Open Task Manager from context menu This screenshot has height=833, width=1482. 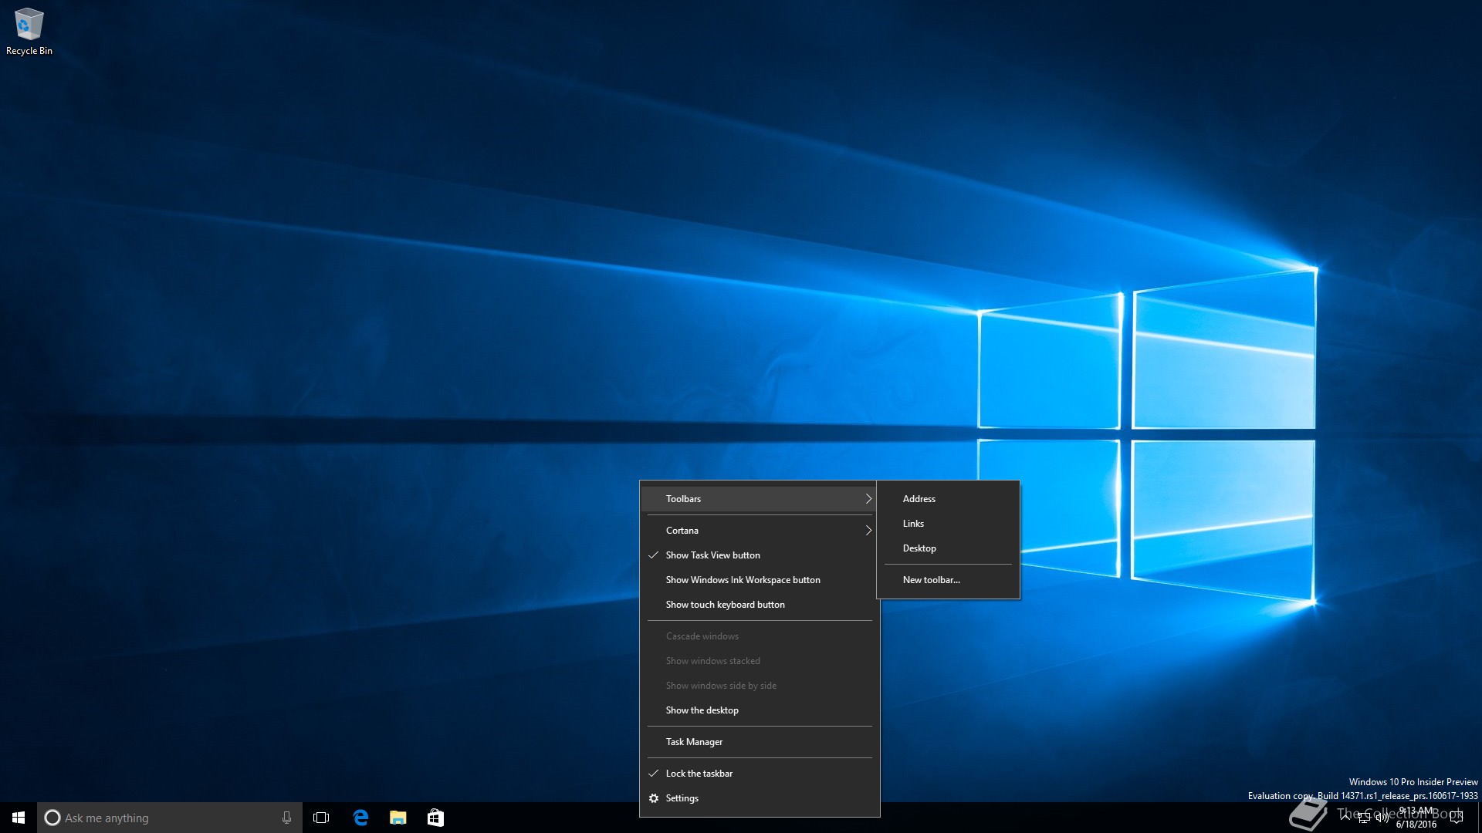pyautogui.click(x=760, y=742)
